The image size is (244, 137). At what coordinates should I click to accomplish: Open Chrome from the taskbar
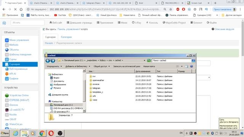point(42,133)
